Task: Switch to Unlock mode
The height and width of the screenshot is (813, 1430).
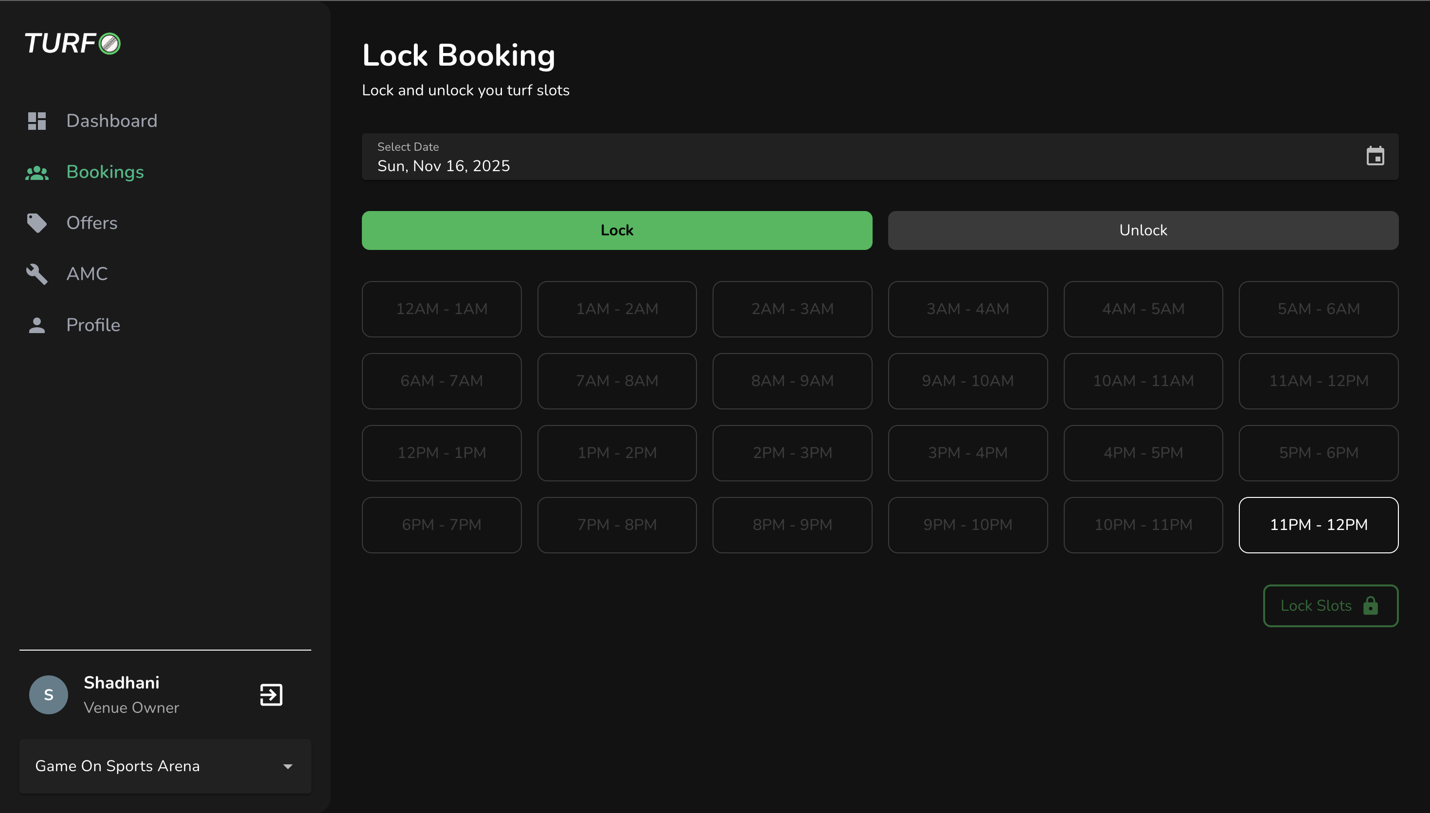Action: [1143, 230]
